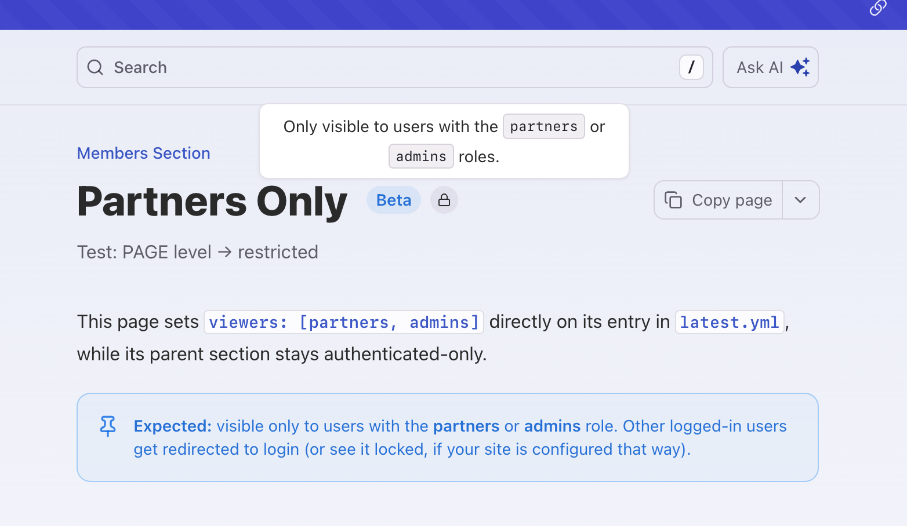Click the copy icon in Copy page
This screenshot has width=907, height=526.
click(x=673, y=200)
